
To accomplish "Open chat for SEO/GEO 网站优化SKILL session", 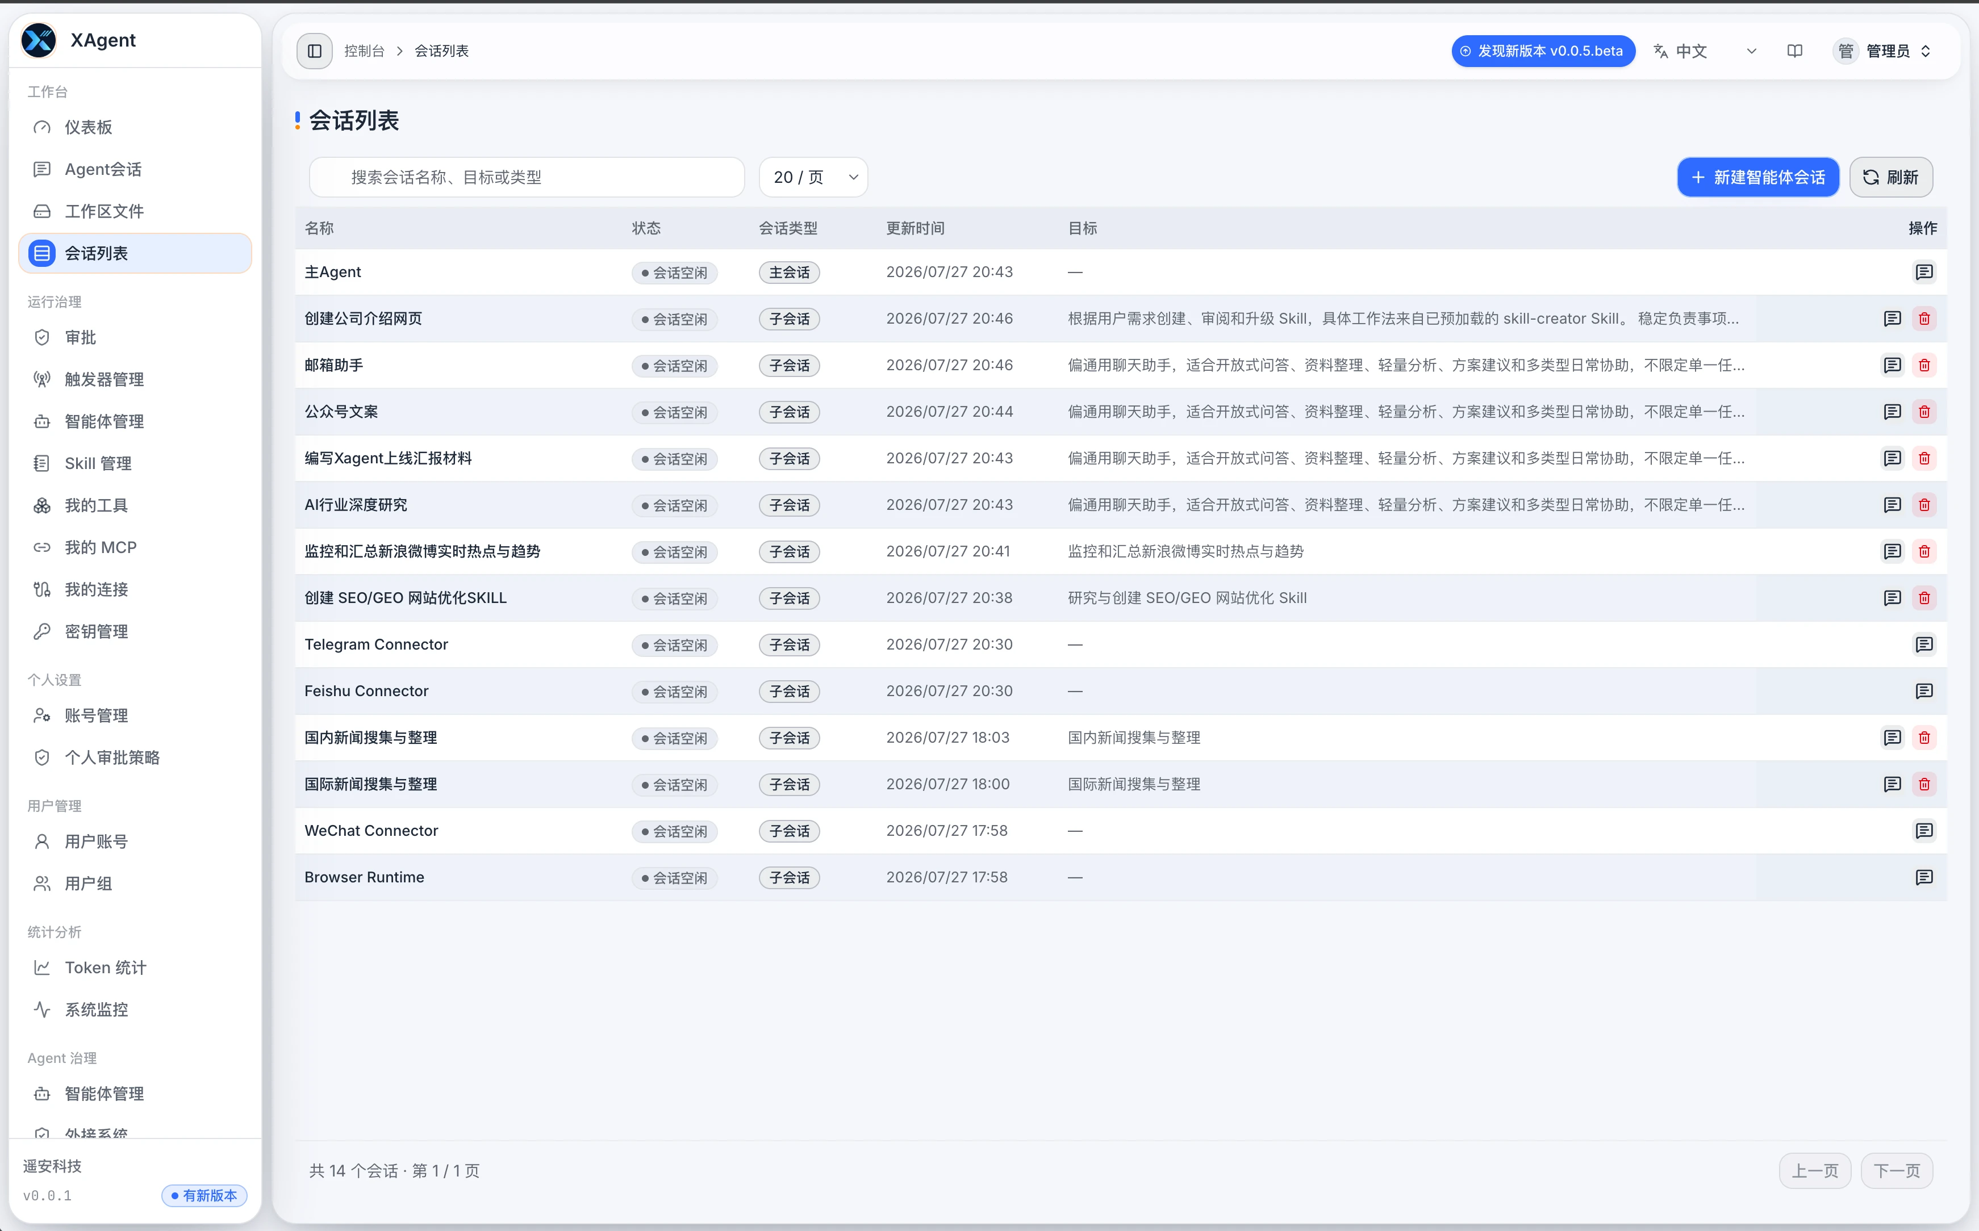I will click(x=1892, y=597).
